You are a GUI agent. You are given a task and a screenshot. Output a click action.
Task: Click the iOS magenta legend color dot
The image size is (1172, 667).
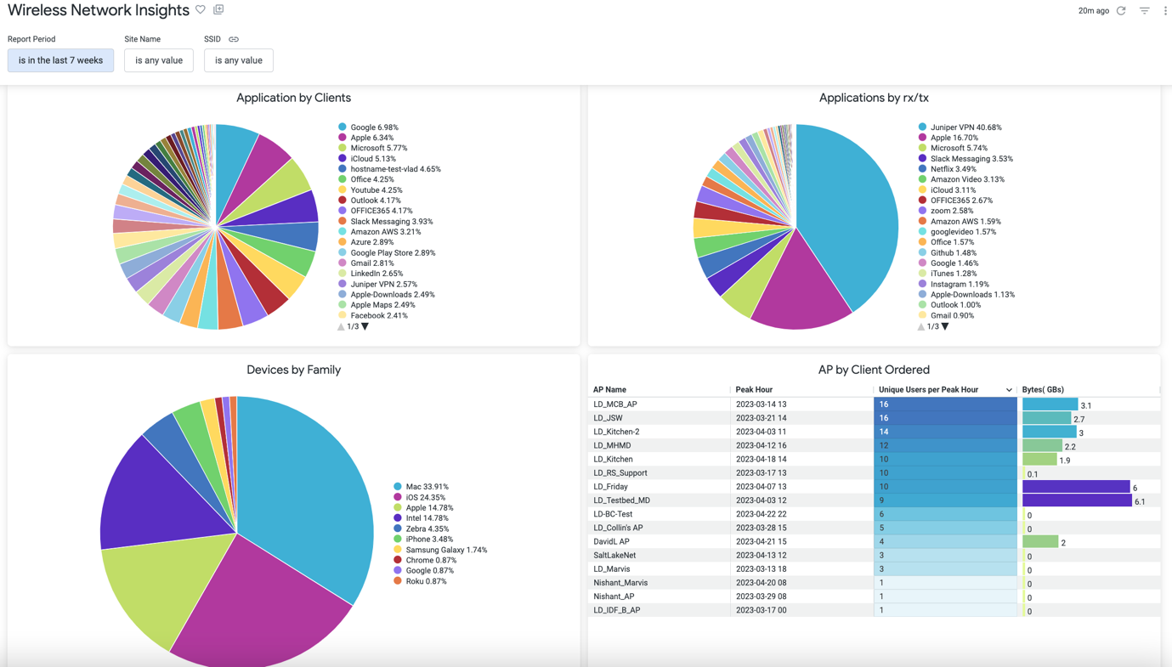pos(397,498)
